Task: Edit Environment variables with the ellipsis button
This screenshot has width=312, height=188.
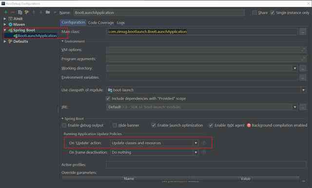Action: (x=303, y=78)
